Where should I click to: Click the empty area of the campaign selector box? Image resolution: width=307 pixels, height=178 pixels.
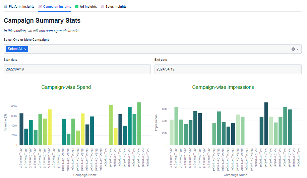(151, 49)
